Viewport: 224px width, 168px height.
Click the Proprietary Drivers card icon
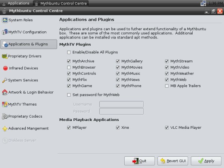(4, 56)
